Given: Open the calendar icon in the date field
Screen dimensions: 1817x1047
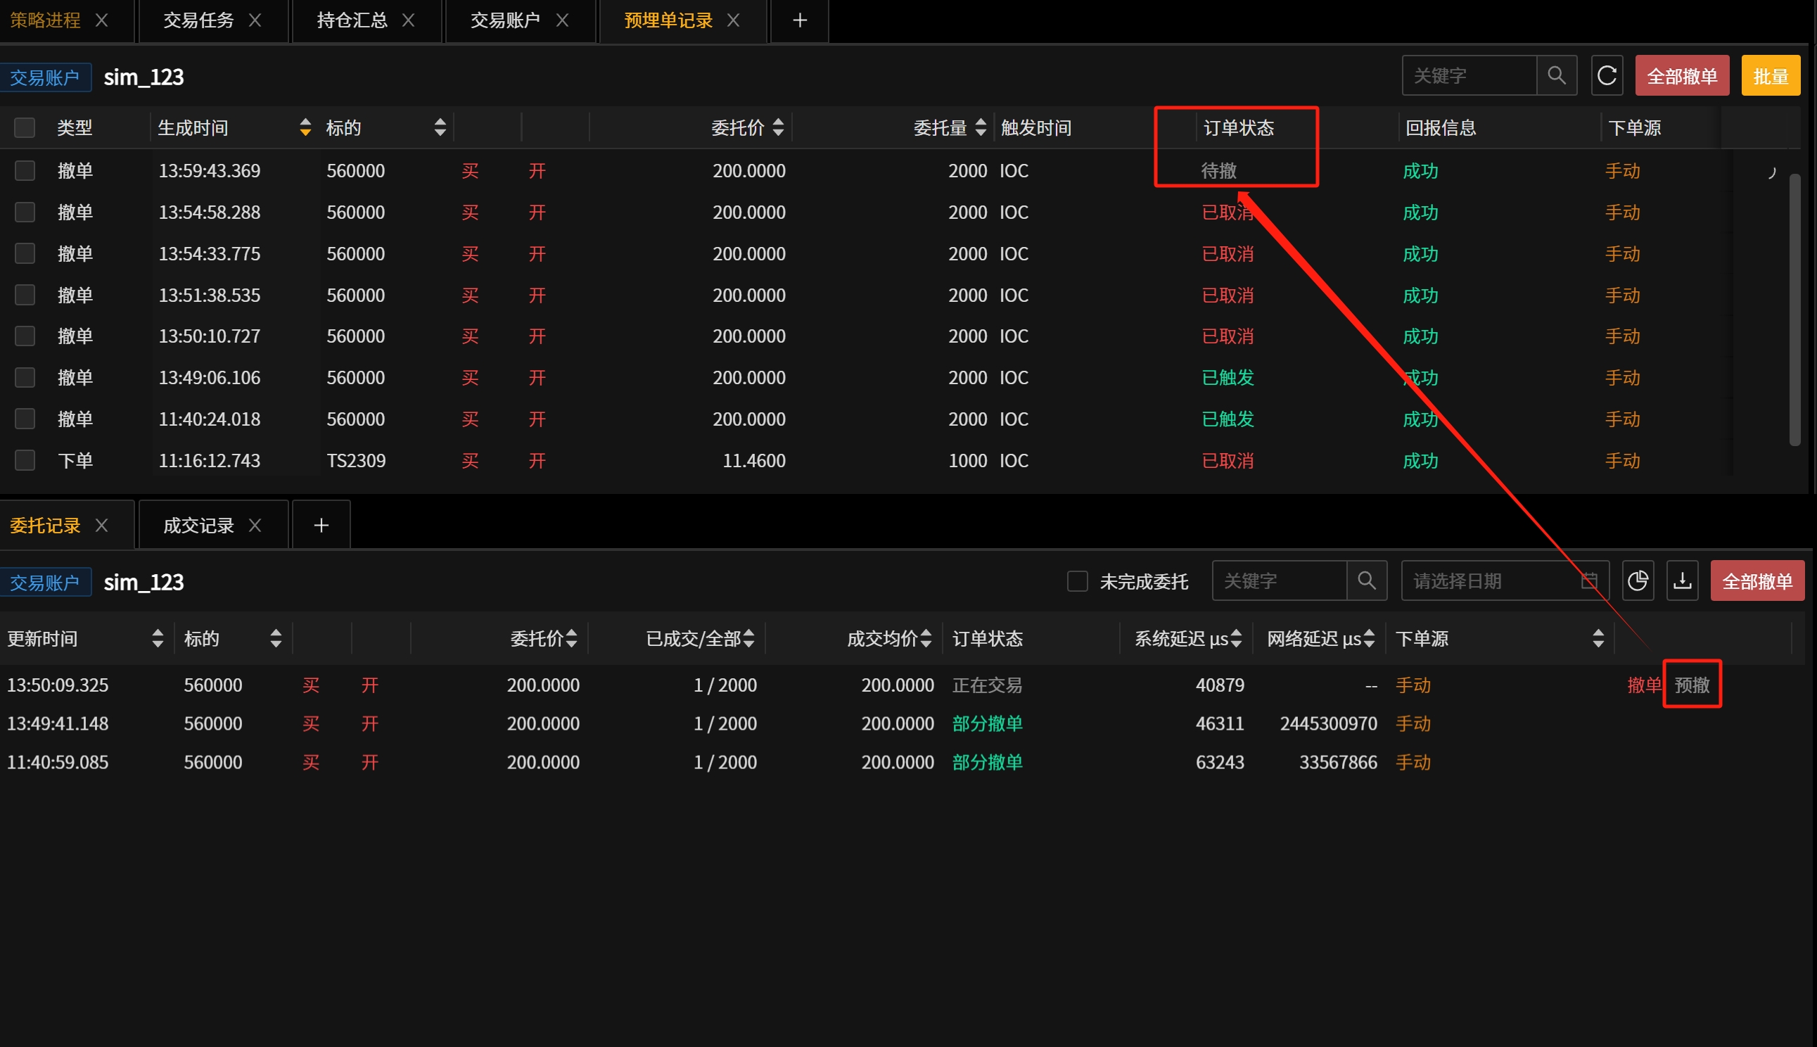Looking at the screenshot, I should [1590, 580].
